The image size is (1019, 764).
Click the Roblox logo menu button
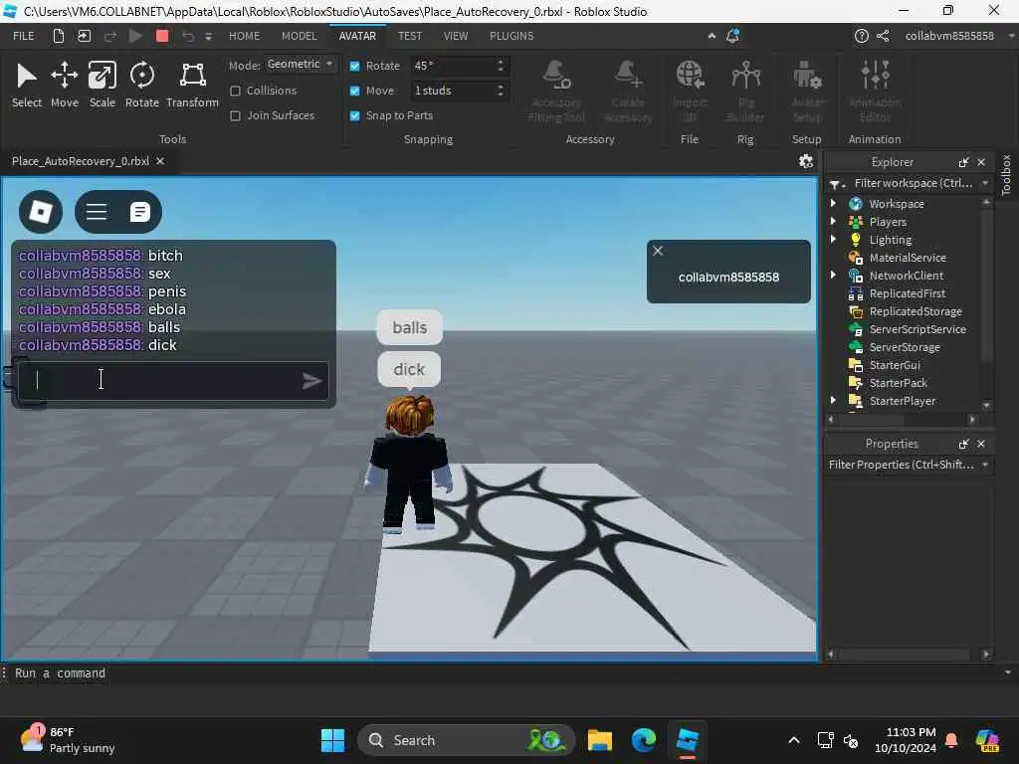point(41,212)
